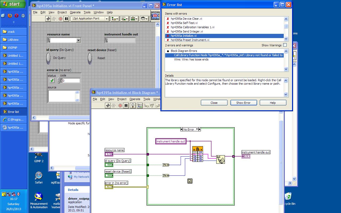This screenshot has height=213, width=341.
Task: Click Step Over in Block Diagram toolbar
Action: 152,106
